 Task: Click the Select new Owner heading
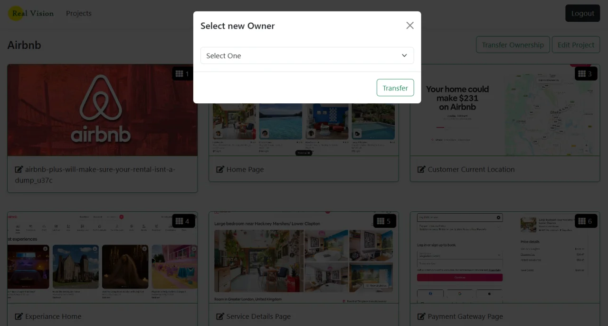237,26
